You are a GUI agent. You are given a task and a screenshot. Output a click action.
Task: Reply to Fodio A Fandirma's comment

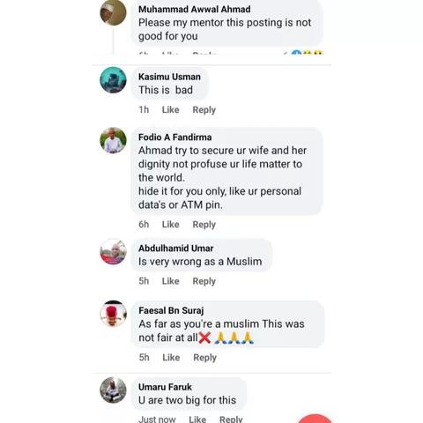click(204, 225)
